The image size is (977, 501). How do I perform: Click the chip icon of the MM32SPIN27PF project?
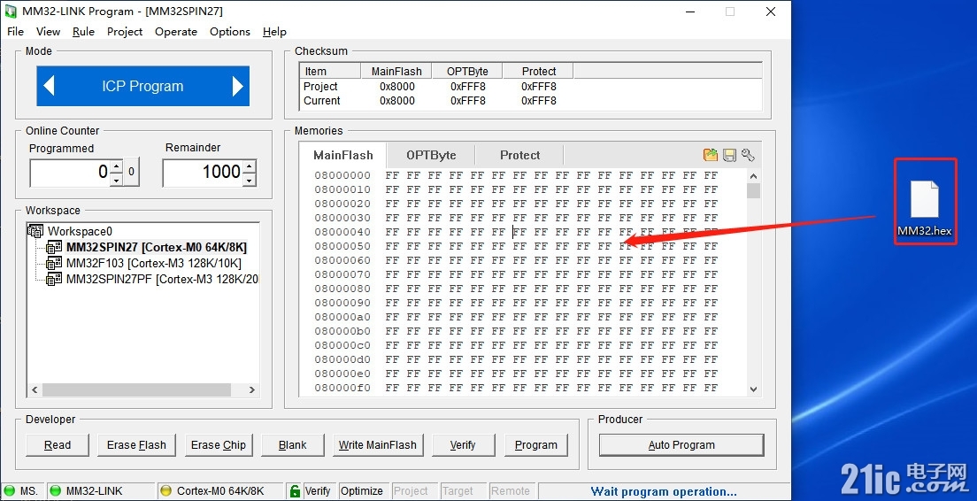(x=55, y=279)
